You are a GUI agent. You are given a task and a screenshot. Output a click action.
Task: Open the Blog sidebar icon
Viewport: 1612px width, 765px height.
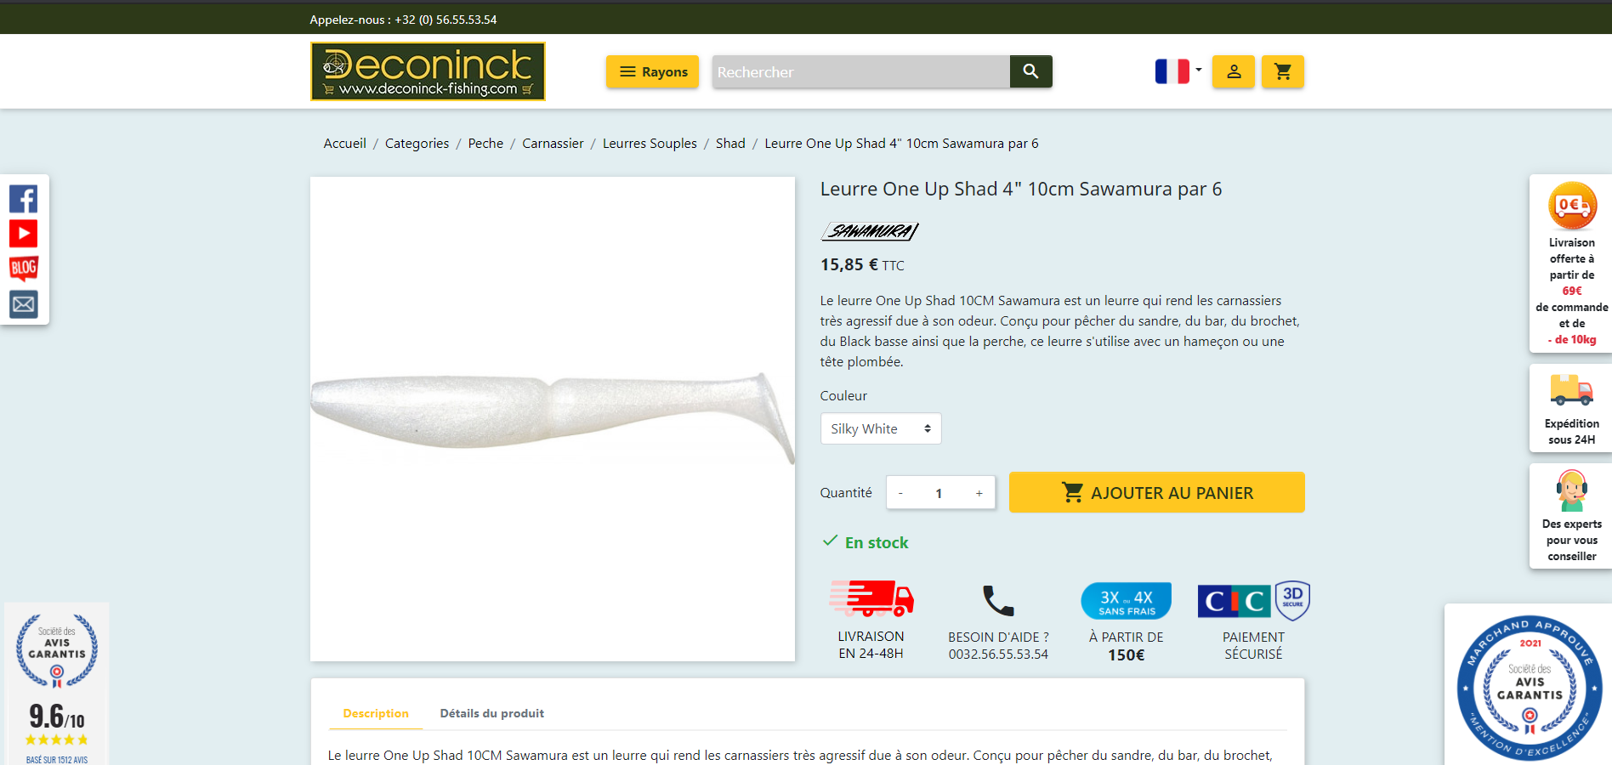pos(23,269)
